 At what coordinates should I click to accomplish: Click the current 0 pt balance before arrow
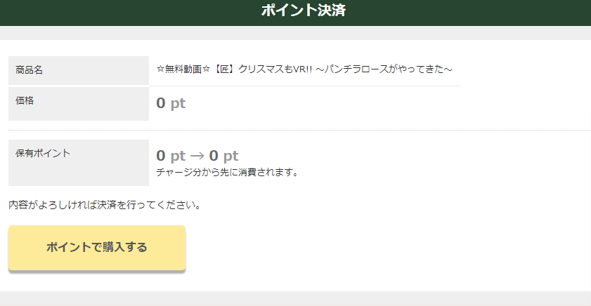click(x=171, y=156)
